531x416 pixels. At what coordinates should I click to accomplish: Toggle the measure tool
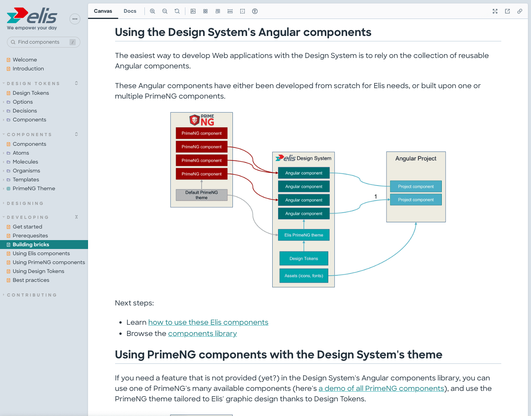pos(230,11)
